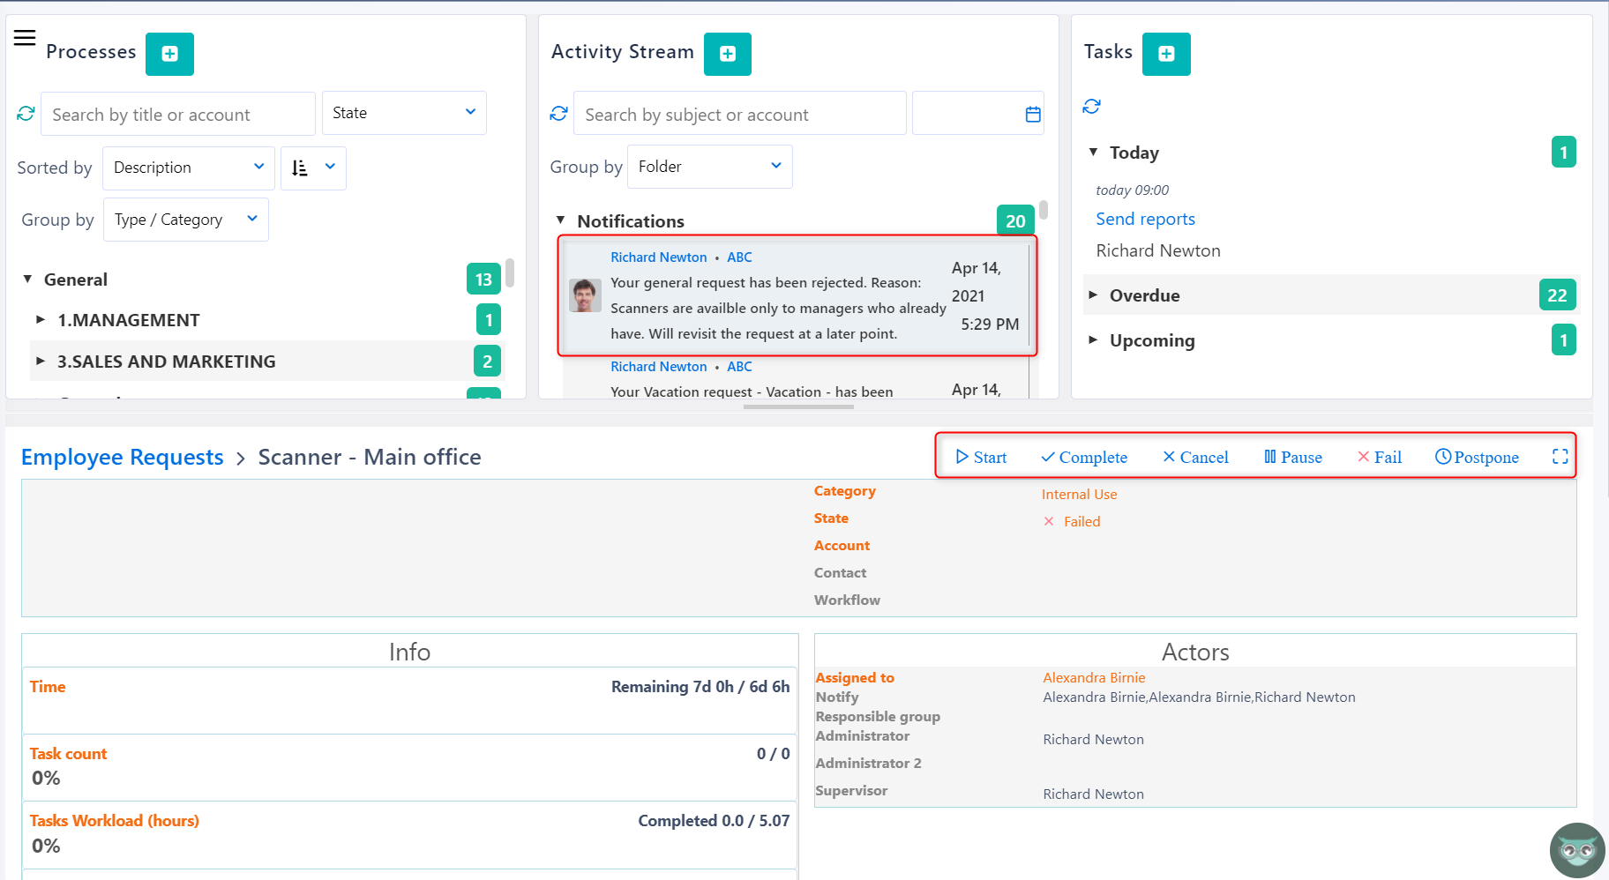The width and height of the screenshot is (1609, 880).
Task: Add new Activity Stream entry
Action: click(x=727, y=54)
